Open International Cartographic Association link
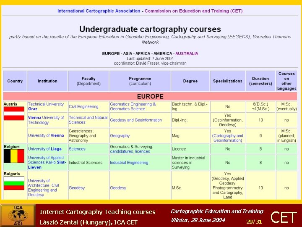 tap(99, 11)
